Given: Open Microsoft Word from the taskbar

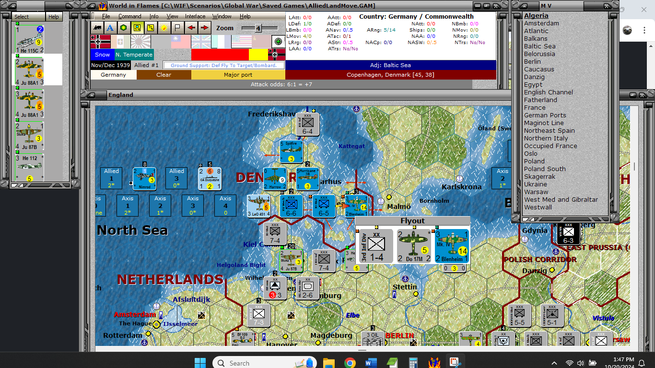Looking at the screenshot, I should click(371, 363).
